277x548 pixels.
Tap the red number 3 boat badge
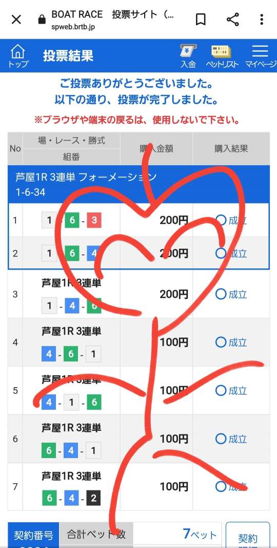(x=94, y=220)
